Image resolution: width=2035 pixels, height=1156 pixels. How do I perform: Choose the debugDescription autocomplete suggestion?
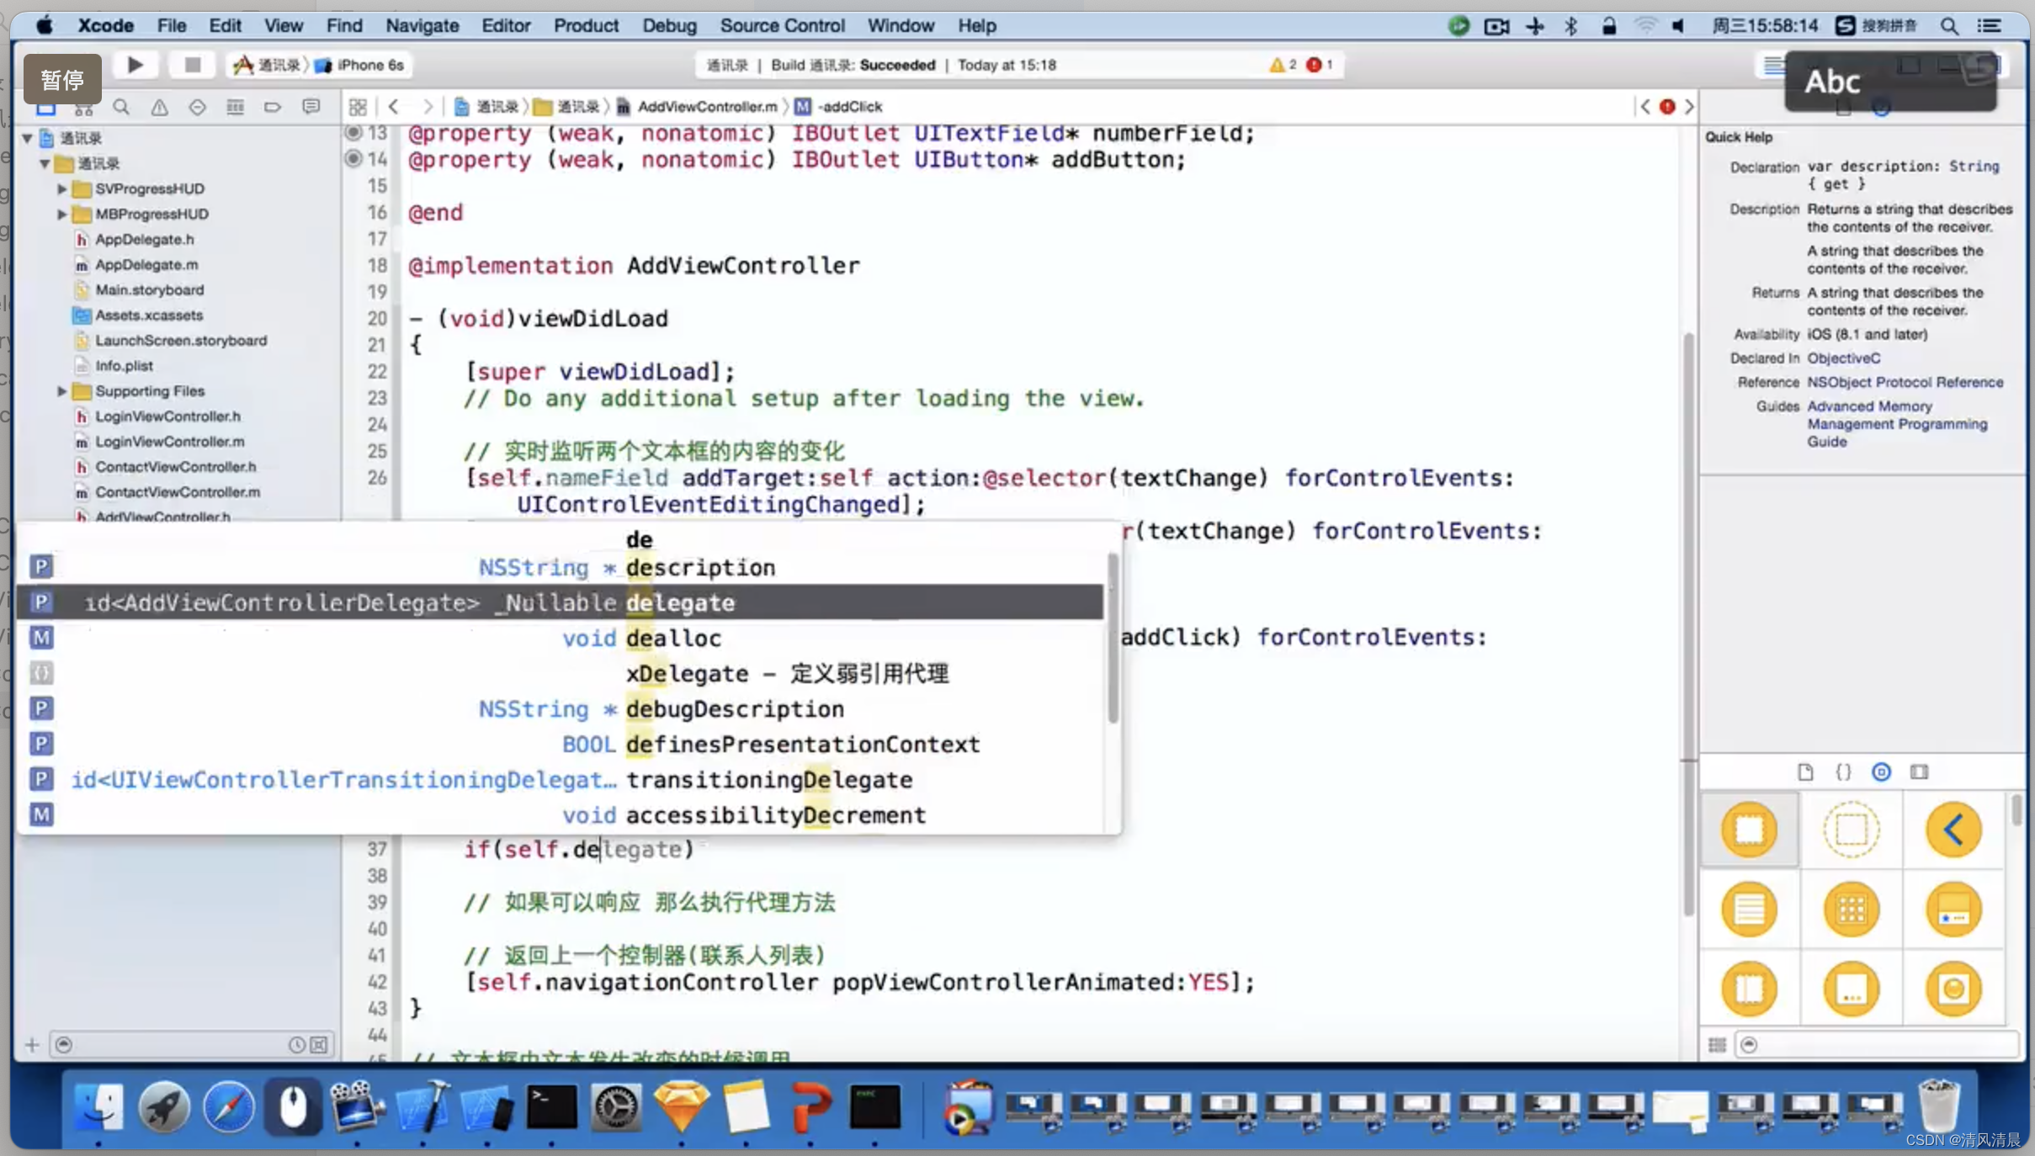tap(560, 708)
